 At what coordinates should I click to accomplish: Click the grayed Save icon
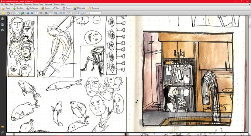[x=13, y=13]
